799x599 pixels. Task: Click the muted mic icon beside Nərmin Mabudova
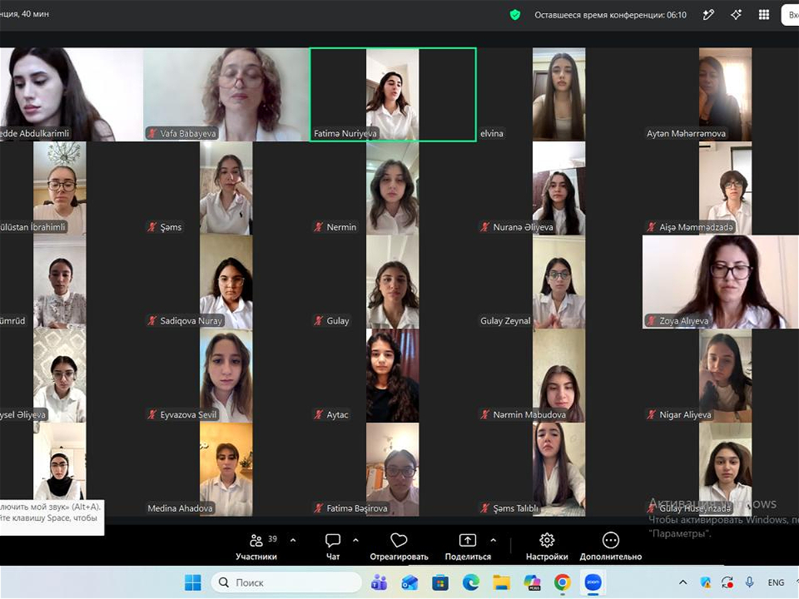pos(485,415)
